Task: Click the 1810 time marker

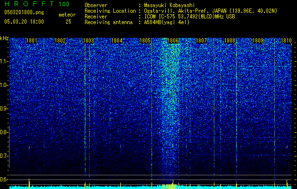Action: point(286,41)
